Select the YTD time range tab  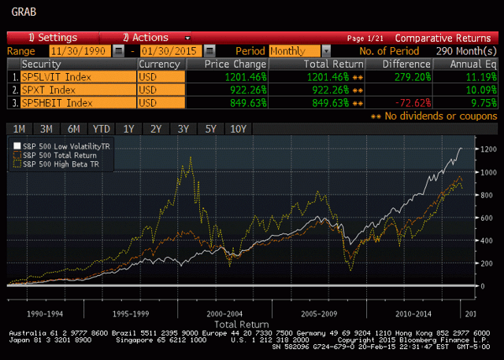click(x=102, y=129)
